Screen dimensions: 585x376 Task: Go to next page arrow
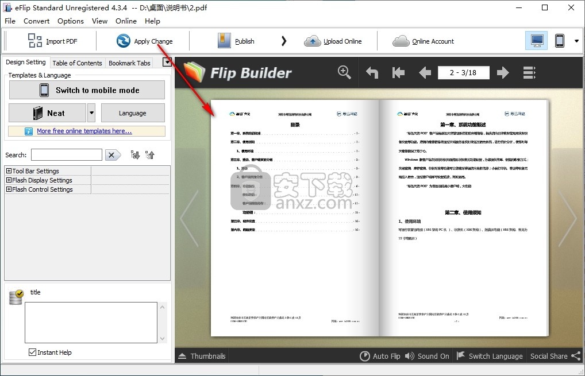503,72
